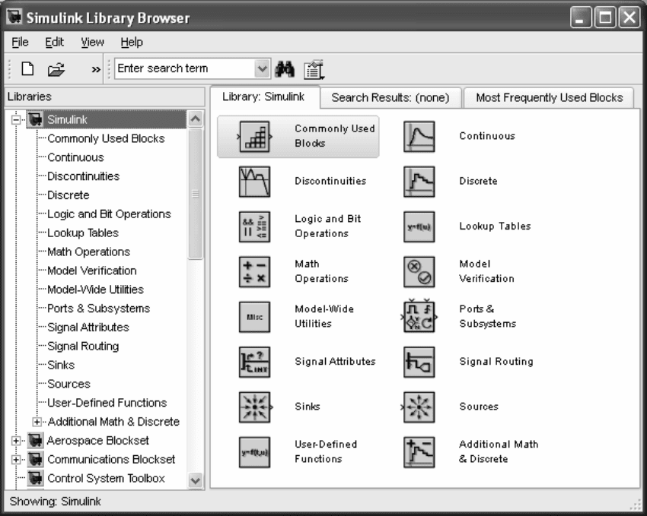The image size is (647, 516).
Task: Select the Discrete library icon
Action: [419, 182]
